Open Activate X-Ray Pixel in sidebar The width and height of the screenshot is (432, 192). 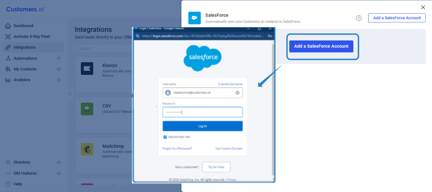(x=32, y=36)
